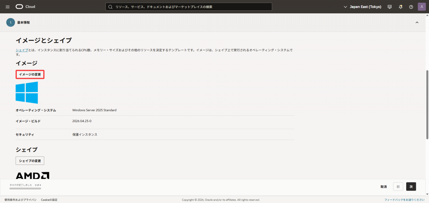Click the Windows logo image
Screen dimensions: 429x203
pos(27,93)
